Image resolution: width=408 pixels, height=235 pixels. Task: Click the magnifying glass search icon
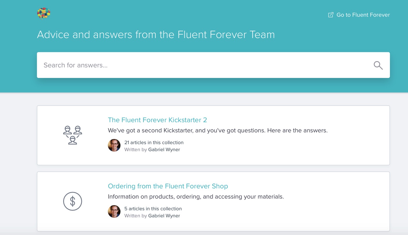click(378, 65)
